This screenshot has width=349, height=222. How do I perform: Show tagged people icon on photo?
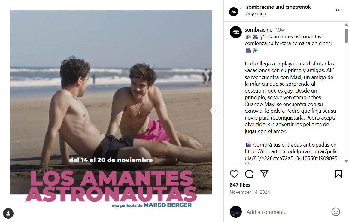pyautogui.click(x=8, y=213)
